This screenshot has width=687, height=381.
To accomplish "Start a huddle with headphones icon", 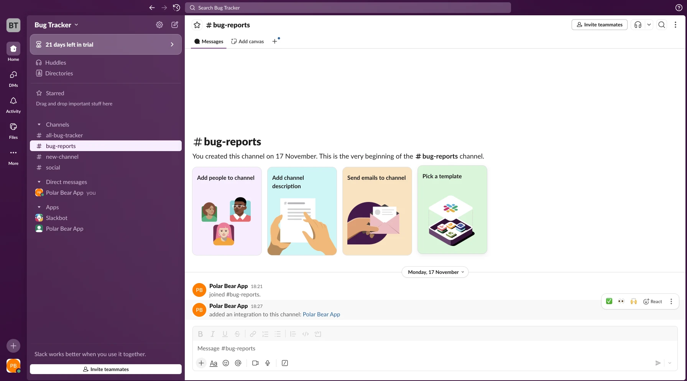I will 638,25.
